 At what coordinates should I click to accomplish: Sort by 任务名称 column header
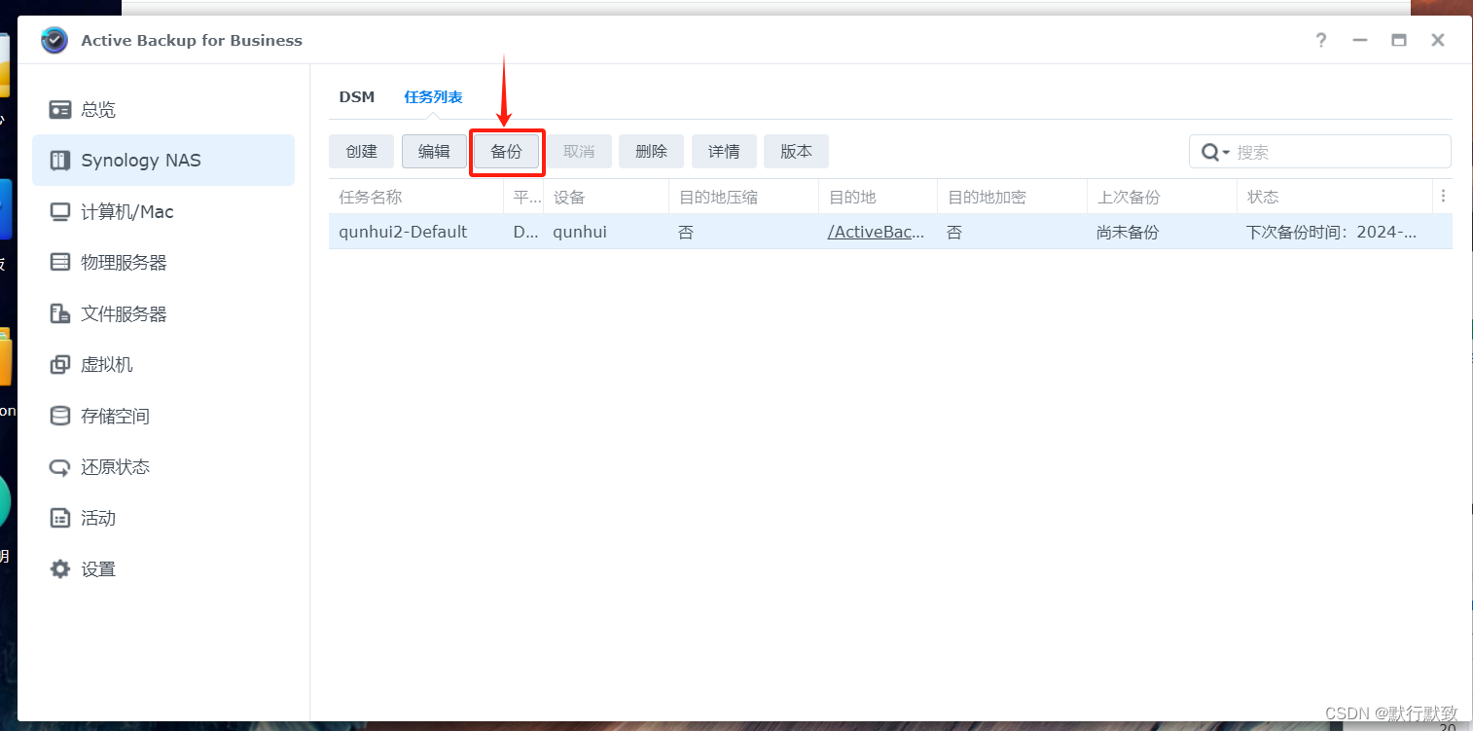click(415, 197)
